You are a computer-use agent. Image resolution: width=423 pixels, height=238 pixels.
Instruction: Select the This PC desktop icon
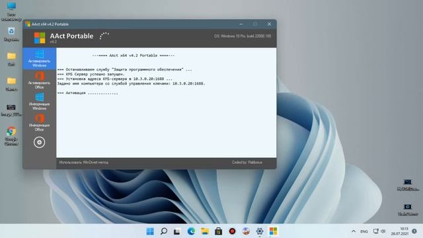[11, 11]
